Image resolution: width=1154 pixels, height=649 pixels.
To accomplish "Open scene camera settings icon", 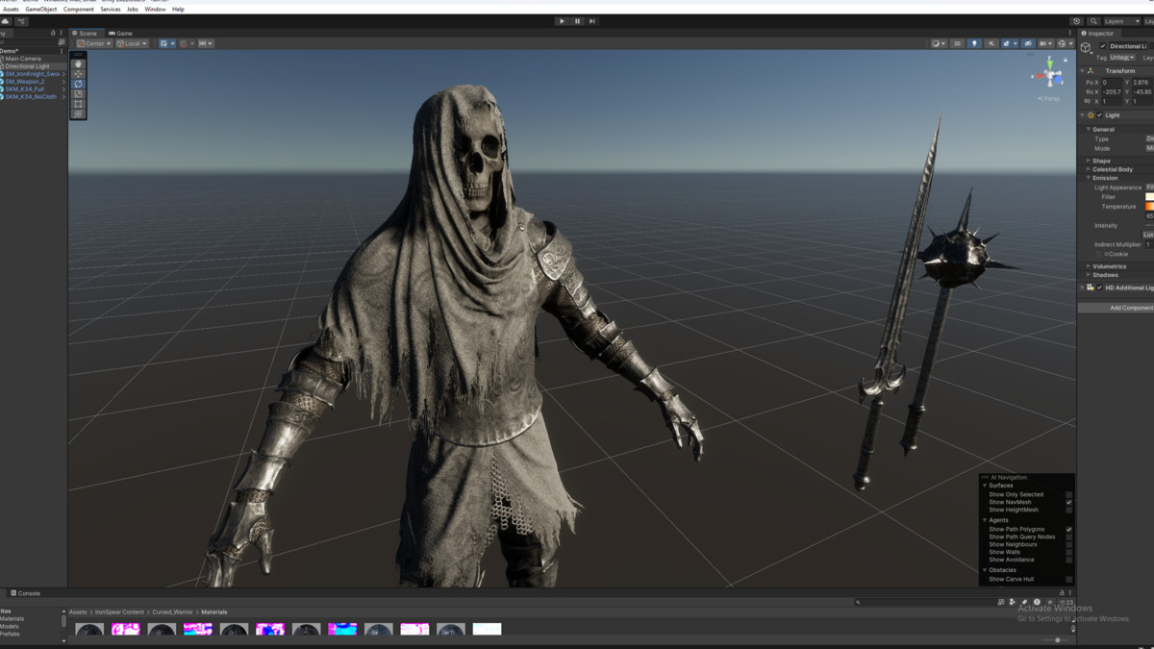I will click(x=1044, y=43).
